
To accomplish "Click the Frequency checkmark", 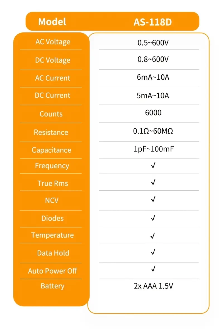I will tap(153, 165).
